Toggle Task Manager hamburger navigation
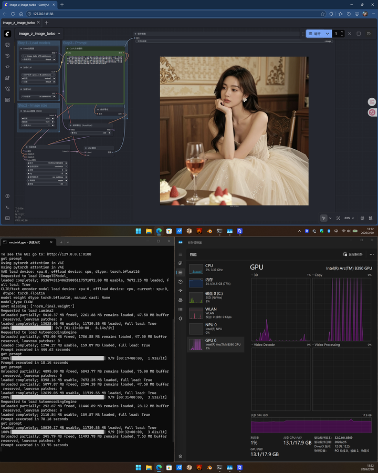 [181, 254]
